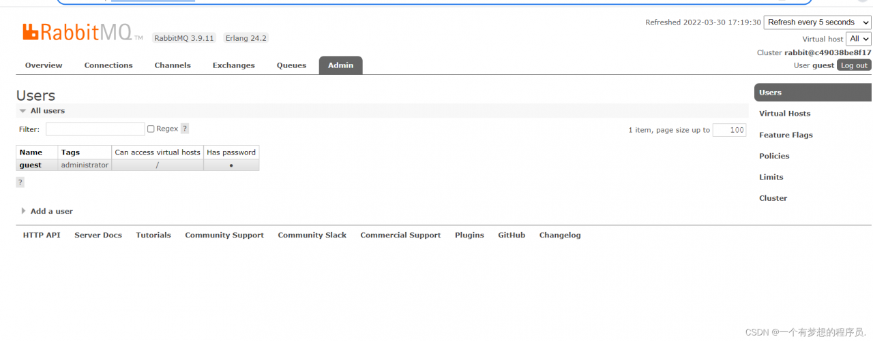
Task: Click the administrator tag cell
Action: (85, 165)
